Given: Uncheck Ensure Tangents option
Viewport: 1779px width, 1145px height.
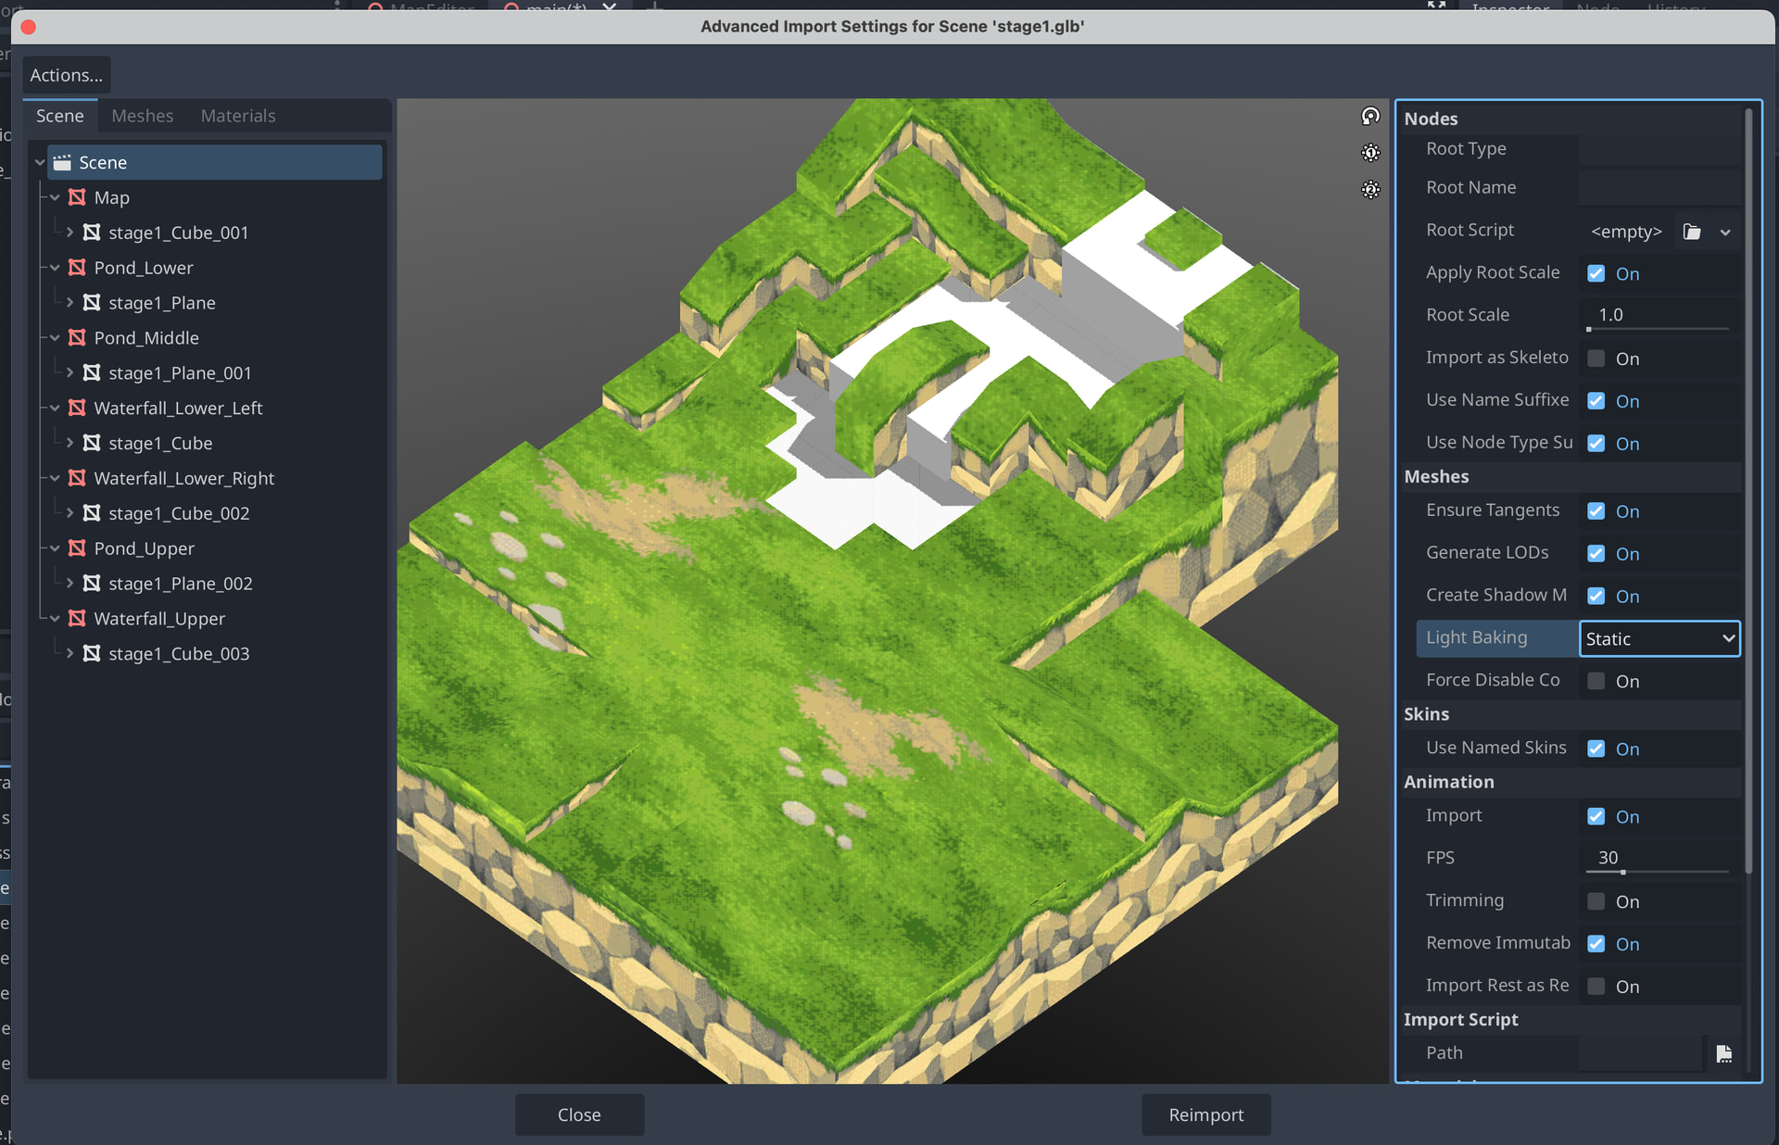Looking at the screenshot, I should pyautogui.click(x=1596, y=511).
